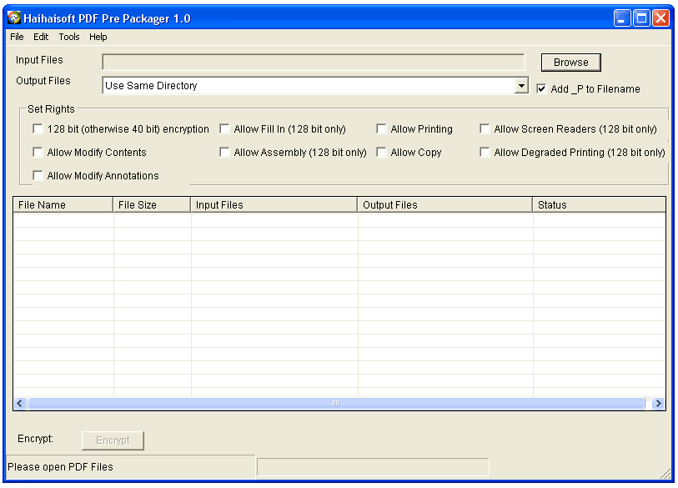Tick the Allow Modify Annotations checkbox
The image size is (678, 488).
[38, 176]
